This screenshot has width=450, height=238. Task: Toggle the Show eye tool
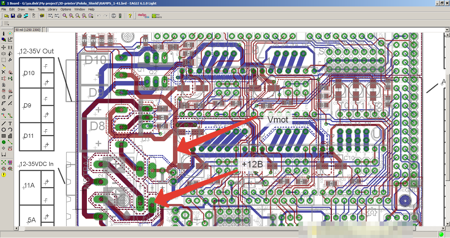click(10, 33)
